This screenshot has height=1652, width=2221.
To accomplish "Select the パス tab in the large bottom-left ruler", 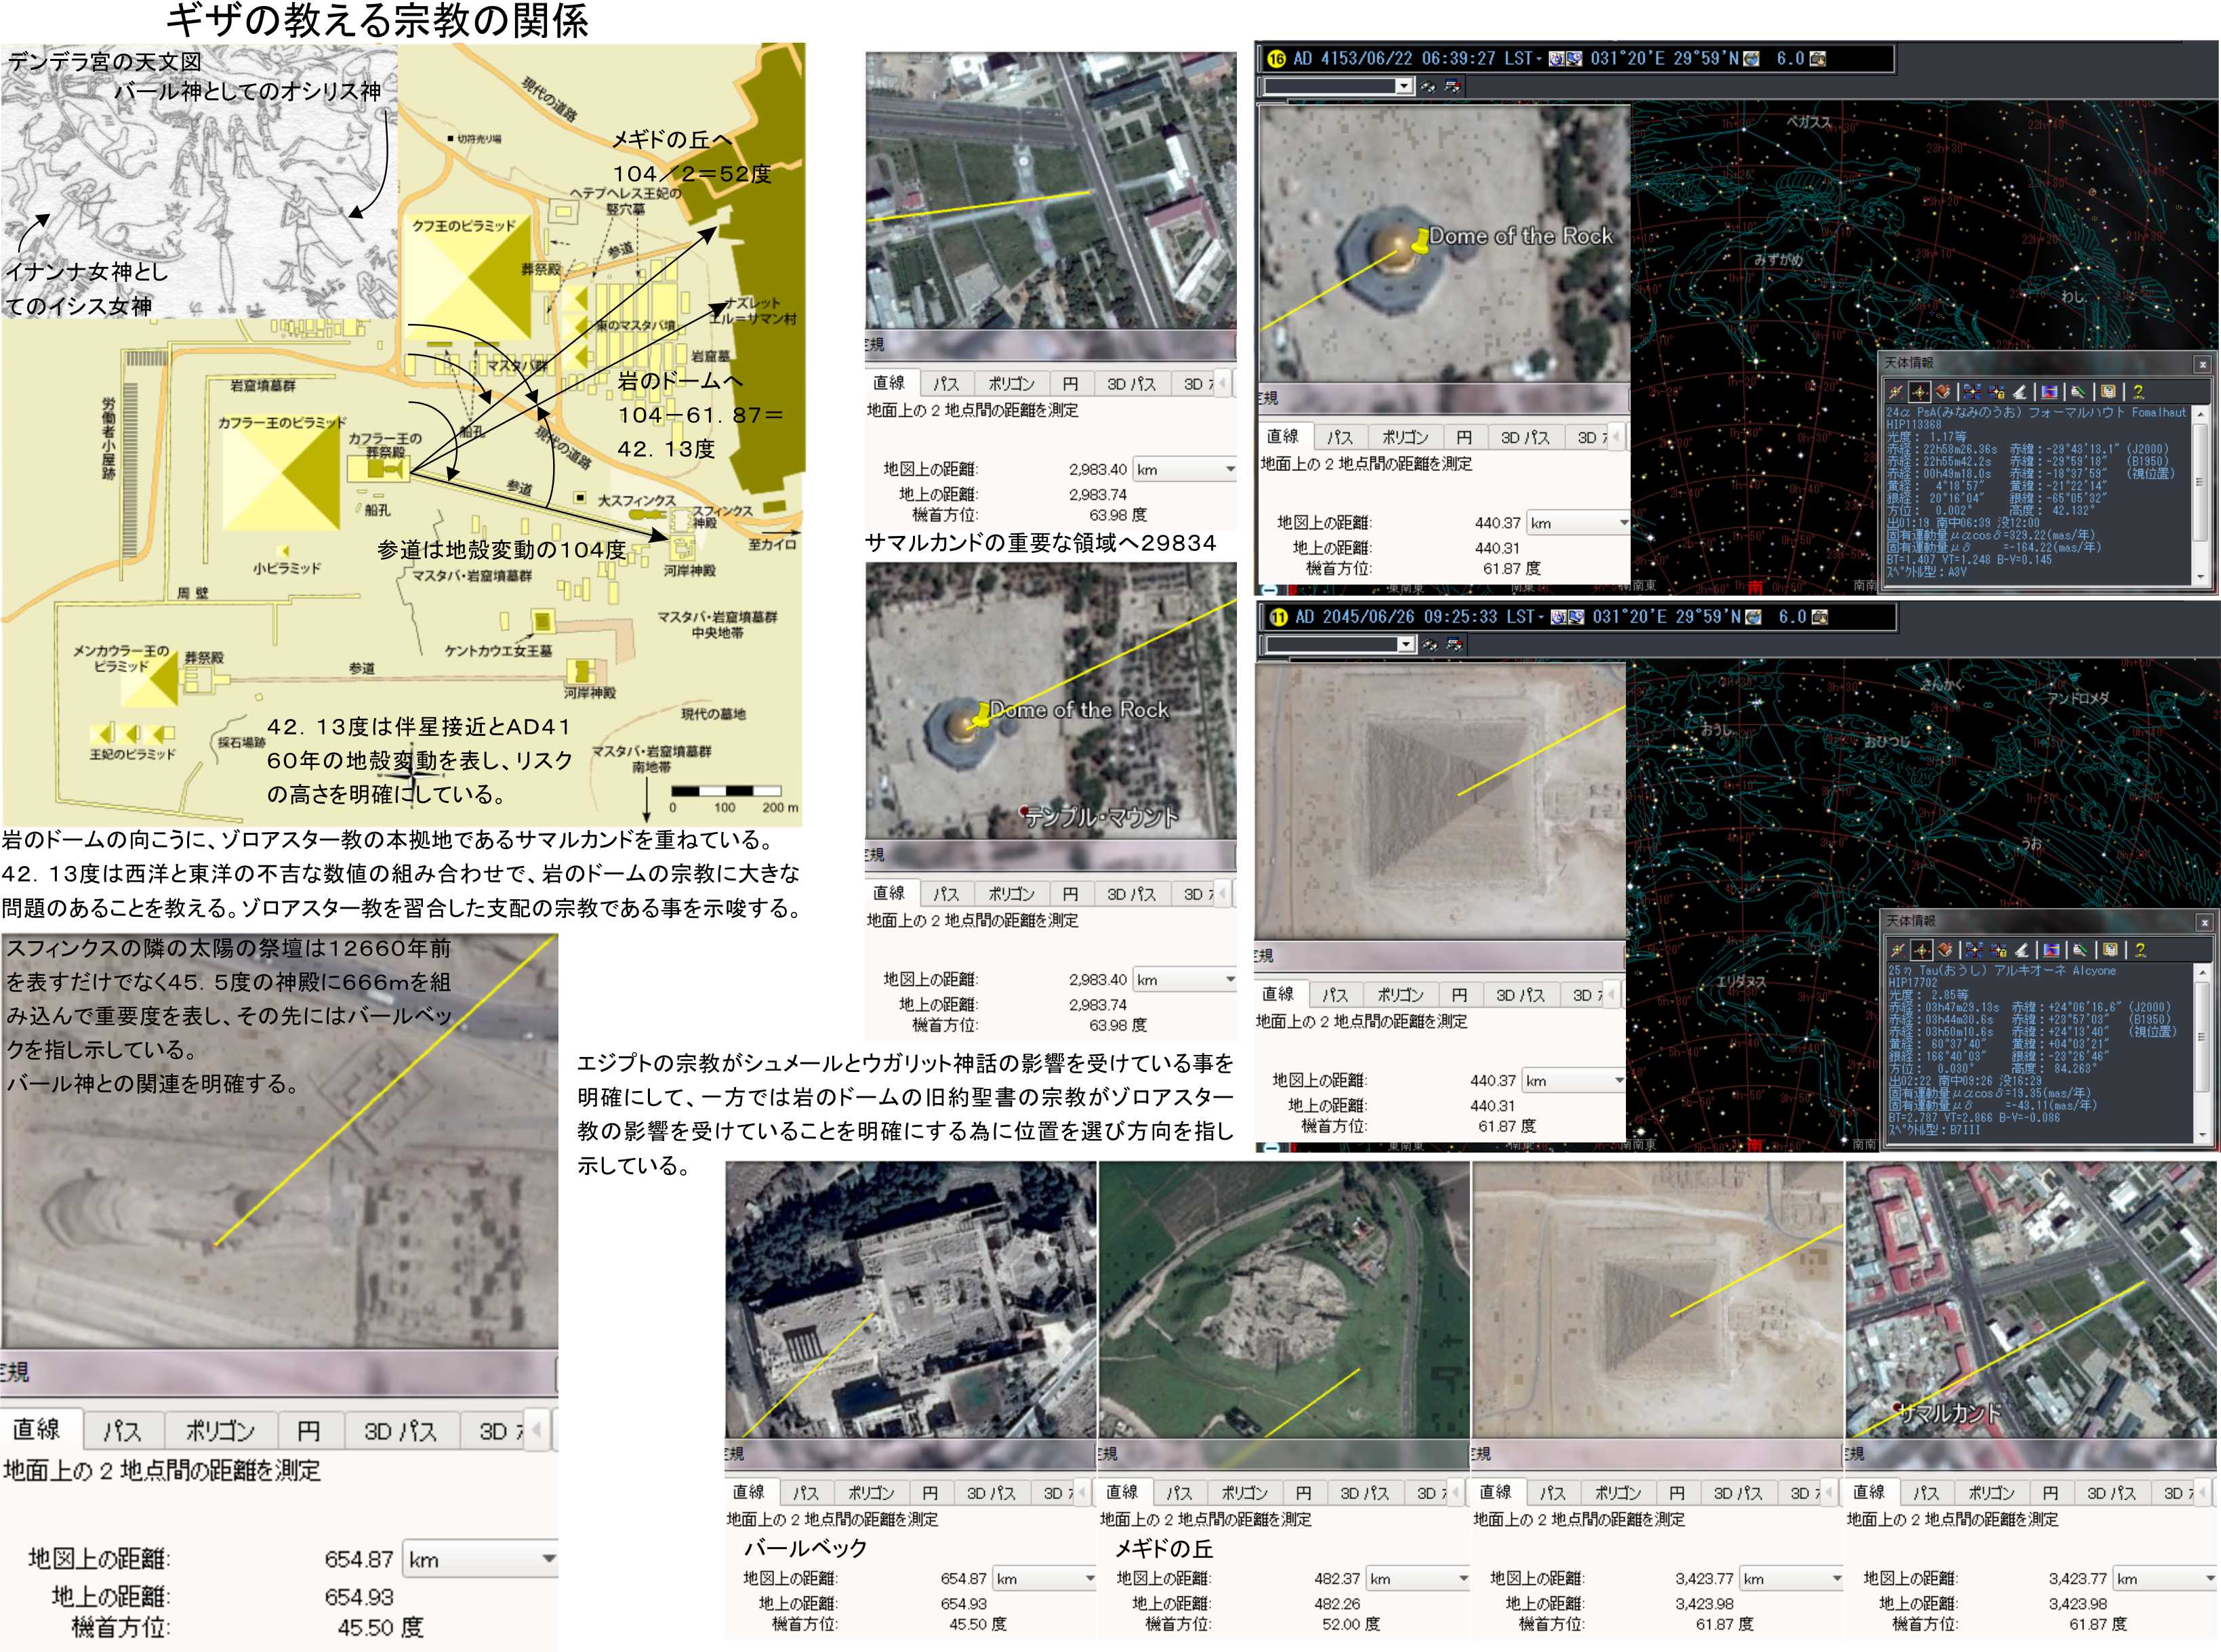I will tap(122, 1431).
